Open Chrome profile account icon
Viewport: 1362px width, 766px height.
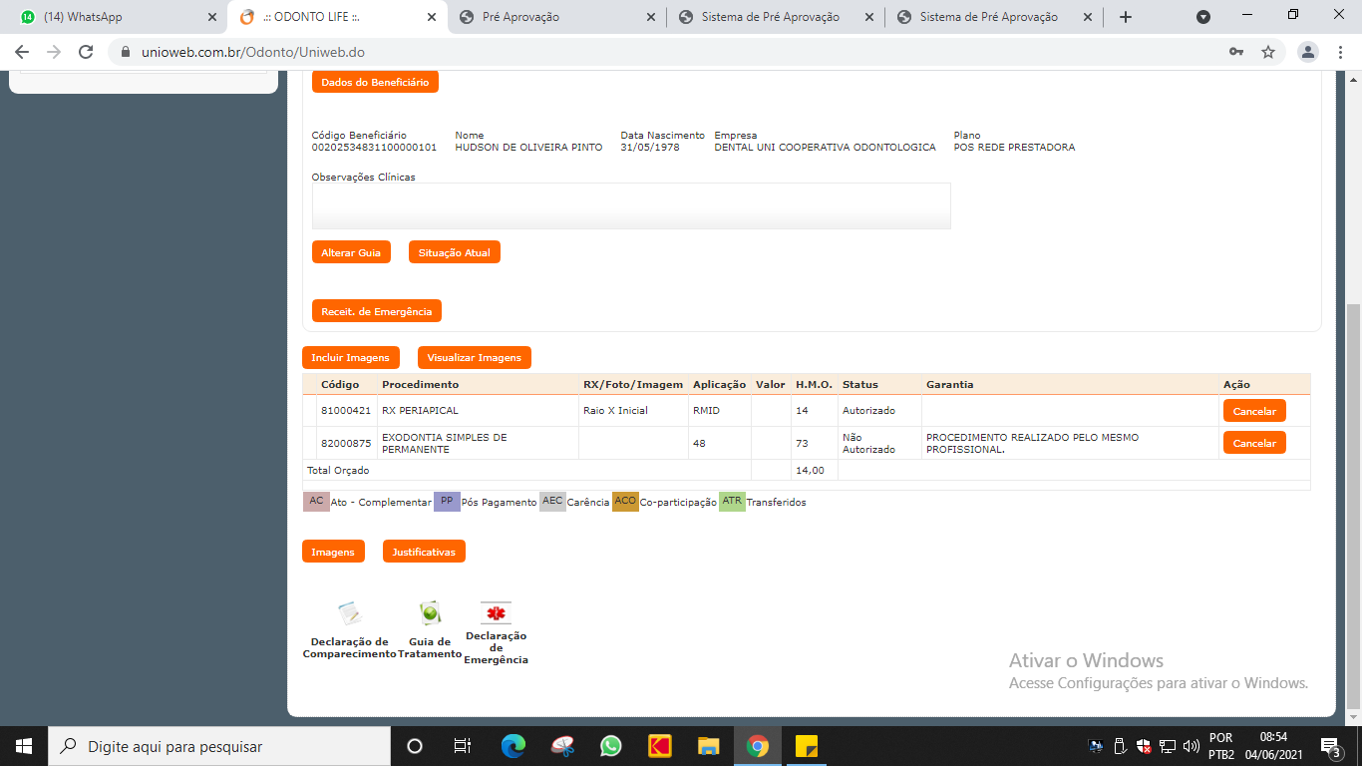(x=1308, y=52)
